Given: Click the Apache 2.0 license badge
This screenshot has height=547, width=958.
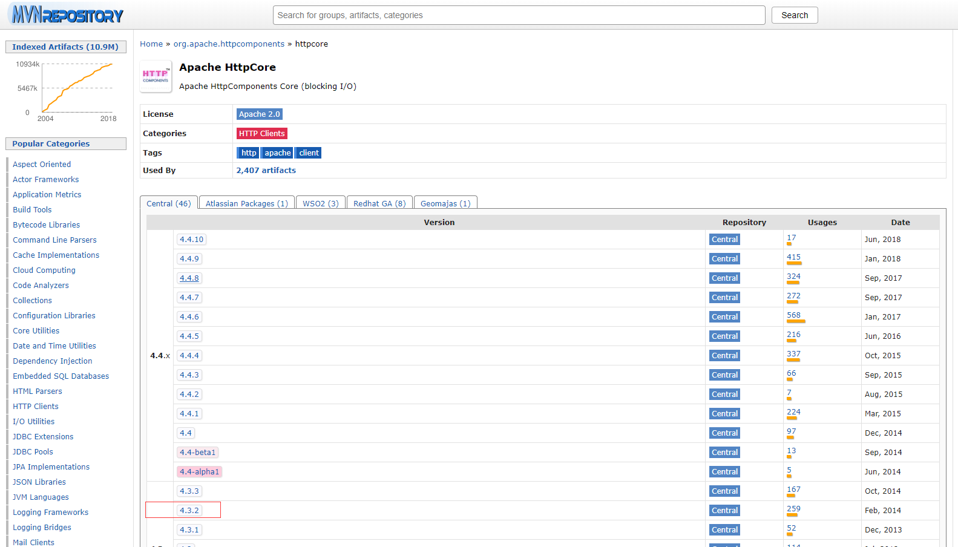Looking at the screenshot, I should pos(260,114).
